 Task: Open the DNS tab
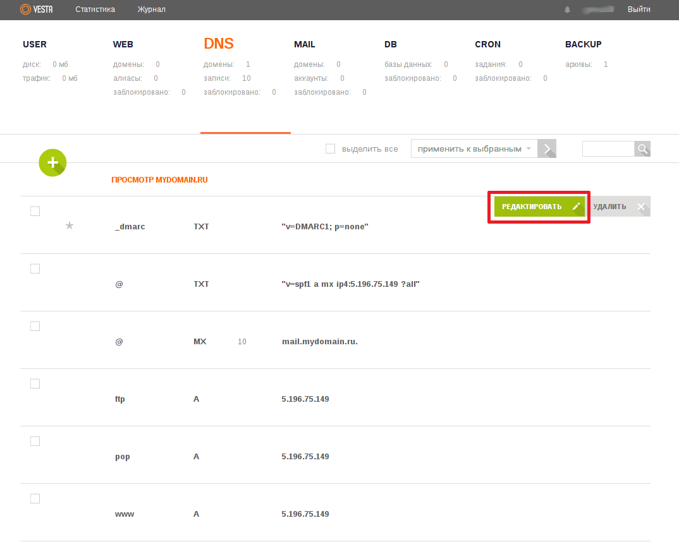point(219,44)
